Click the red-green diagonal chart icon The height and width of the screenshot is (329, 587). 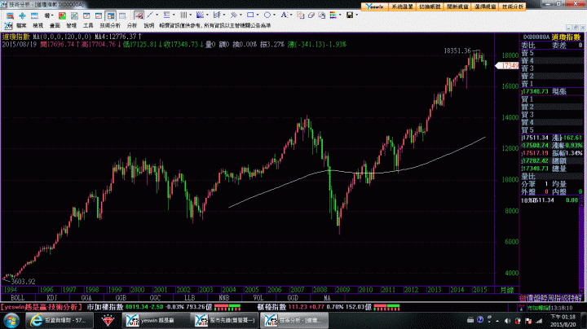tap(62, 15)
